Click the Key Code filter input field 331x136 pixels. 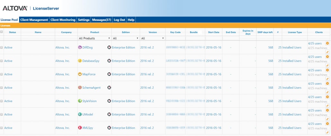tap(175, 38)
